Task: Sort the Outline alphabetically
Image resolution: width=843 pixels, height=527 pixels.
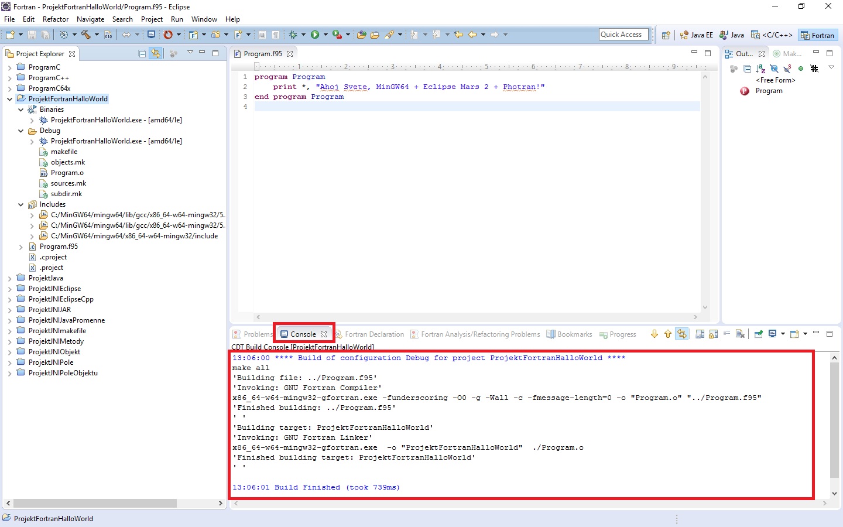Action: click(760, 69)
